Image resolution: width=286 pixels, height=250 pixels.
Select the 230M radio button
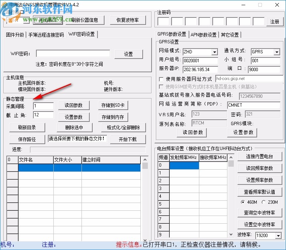point(263,202)
